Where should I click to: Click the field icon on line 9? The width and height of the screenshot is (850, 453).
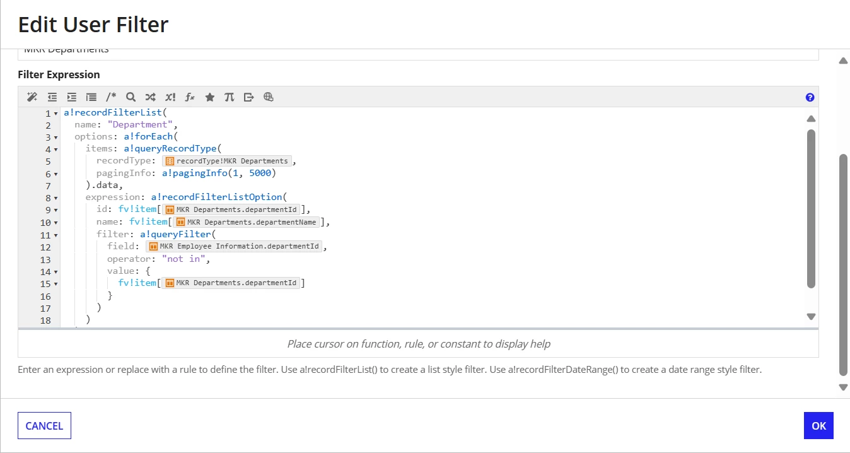(x=170, y=209)
